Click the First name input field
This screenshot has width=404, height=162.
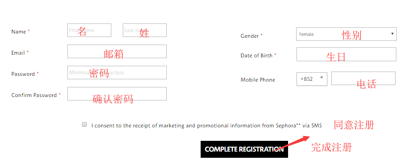[89, 30]
